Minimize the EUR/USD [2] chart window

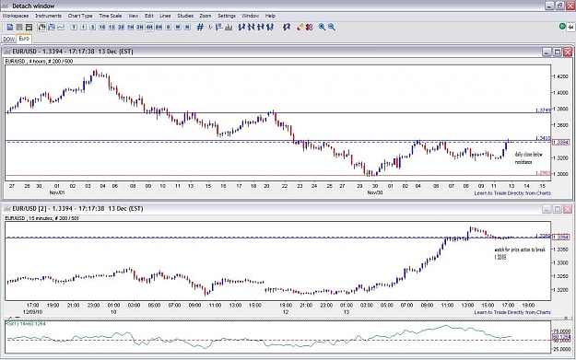click(x=547, y=209)
